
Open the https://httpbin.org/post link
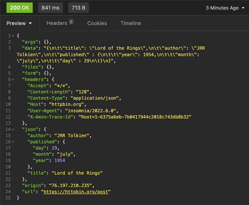[77, 192]
